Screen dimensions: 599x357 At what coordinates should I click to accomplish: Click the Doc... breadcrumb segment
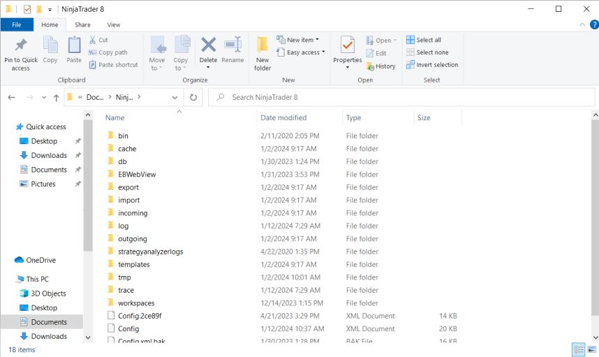coord(95,98)
